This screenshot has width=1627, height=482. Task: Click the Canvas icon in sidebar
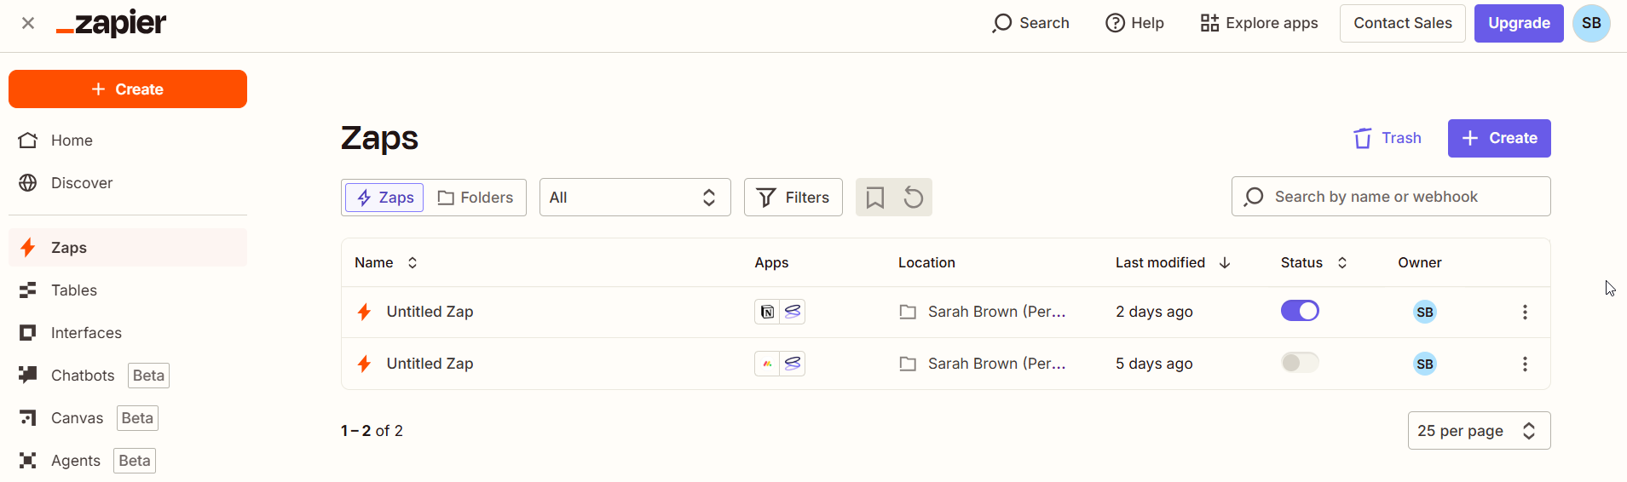pos(28,418)
